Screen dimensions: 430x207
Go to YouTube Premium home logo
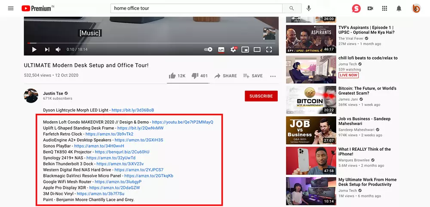point(37,8)
